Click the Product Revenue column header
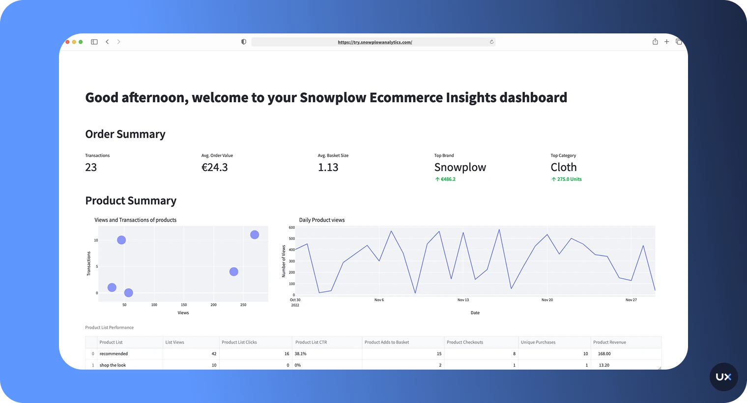Image resolution: width=747 pixels, height=403 pixels. coord(626,342)
